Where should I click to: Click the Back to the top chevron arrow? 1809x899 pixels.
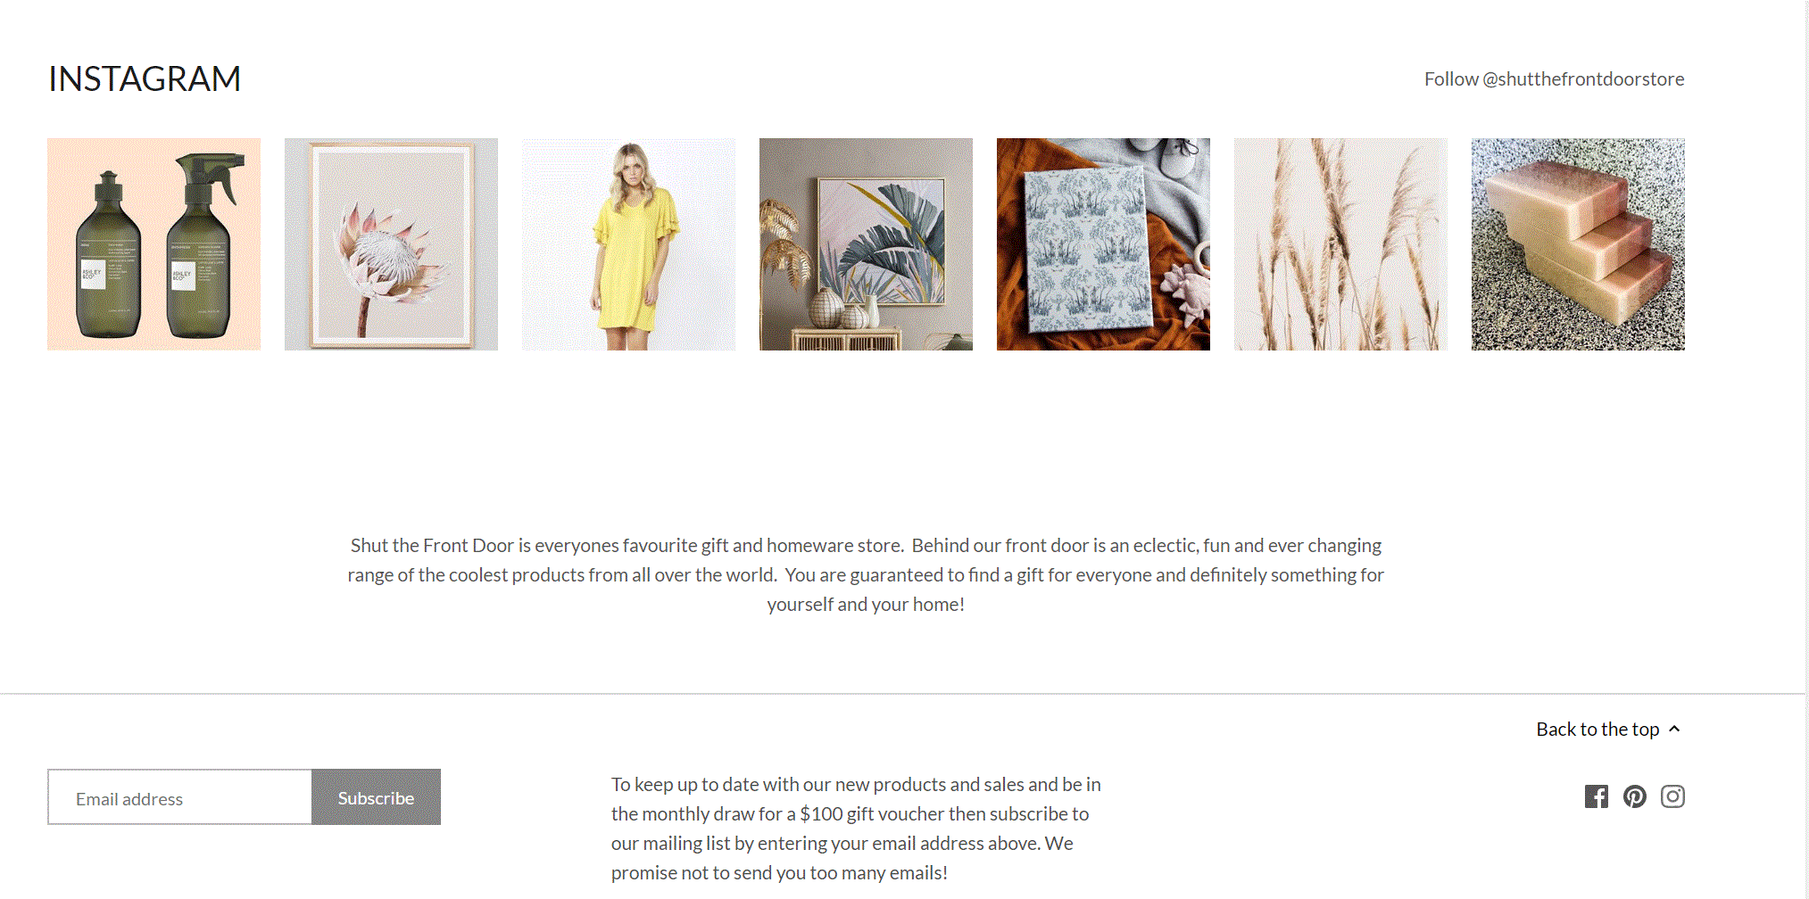tap(1674, 729)
